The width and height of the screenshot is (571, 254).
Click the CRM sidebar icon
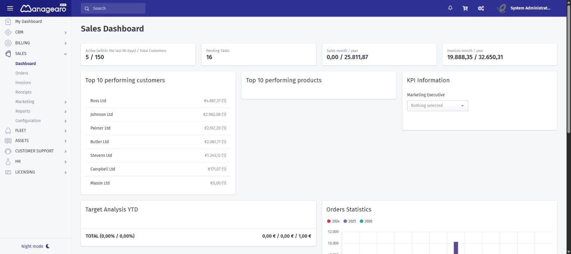pyautogui.click(x=8, y=32)
